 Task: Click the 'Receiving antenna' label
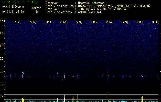59,12
